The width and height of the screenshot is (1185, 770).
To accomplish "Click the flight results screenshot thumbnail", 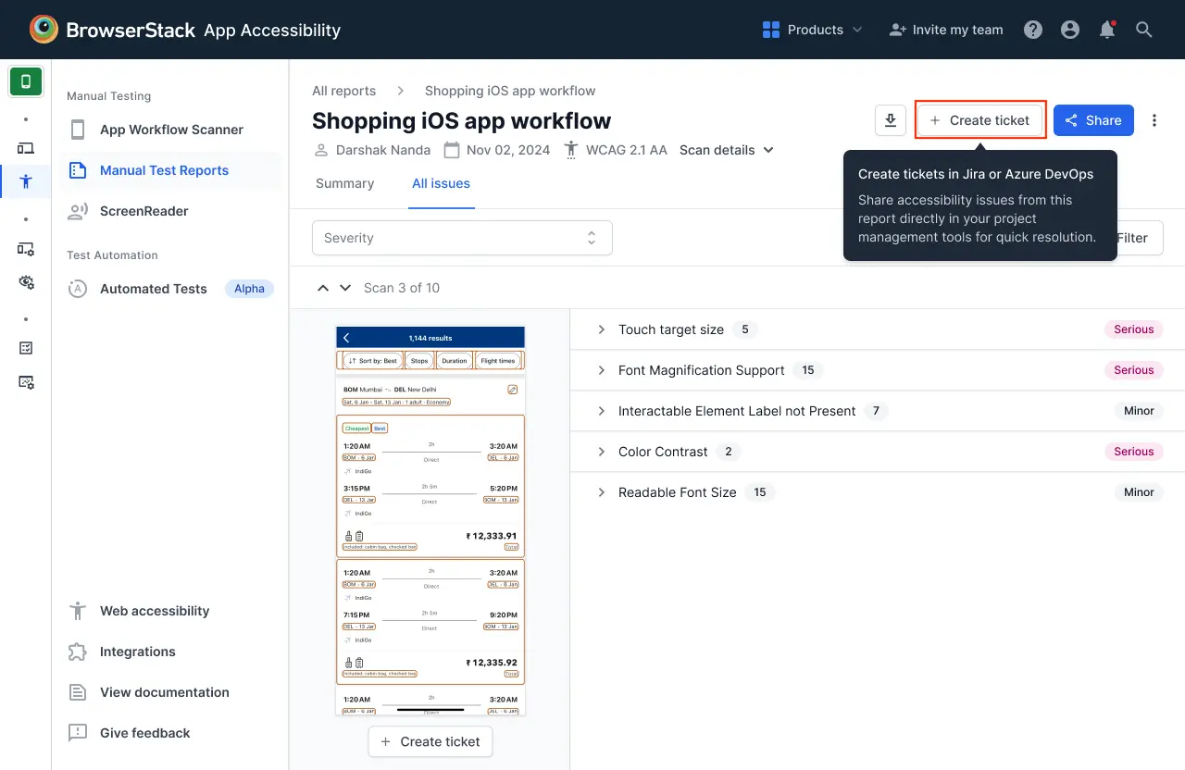I will click(x=430, y=520).
